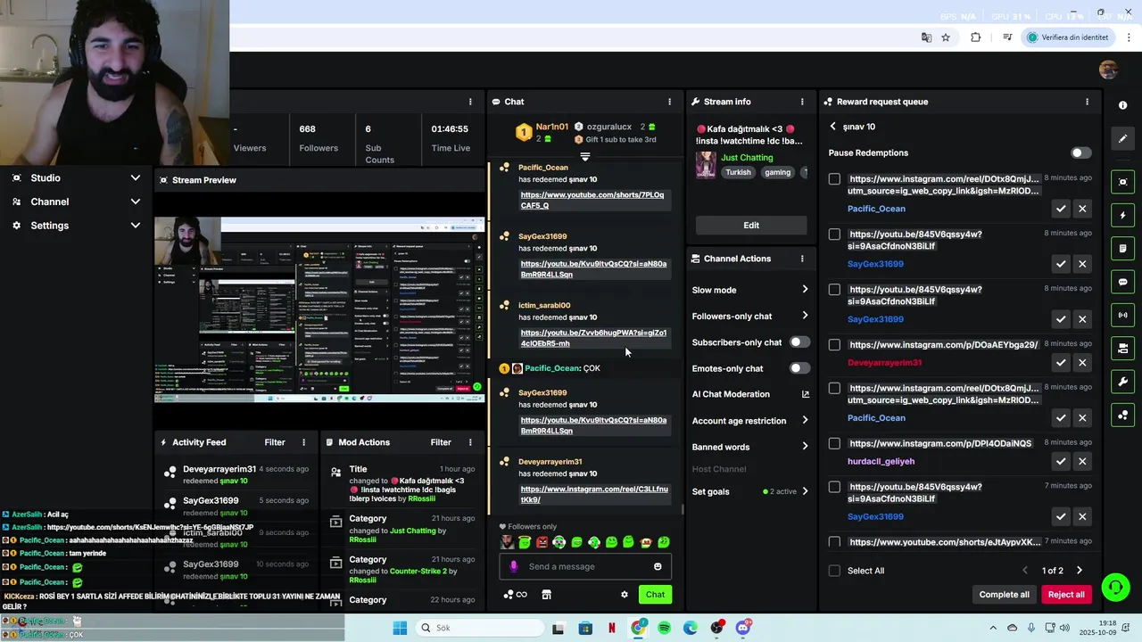Click Reject all redemptions
This screenshot has height=642, width=1142.
pyautogui.click(x=1066, y=595)
